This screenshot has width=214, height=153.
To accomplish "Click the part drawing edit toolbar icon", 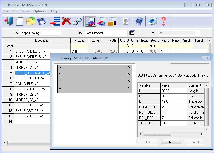I will pyautogui.click(x=126, y=21).
